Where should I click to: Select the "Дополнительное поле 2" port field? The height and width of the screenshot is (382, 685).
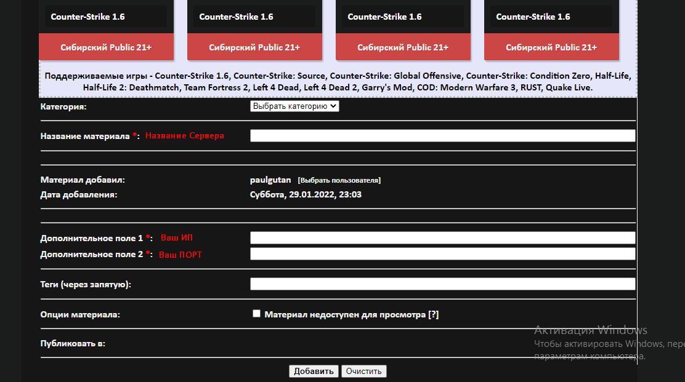(442, 254)
